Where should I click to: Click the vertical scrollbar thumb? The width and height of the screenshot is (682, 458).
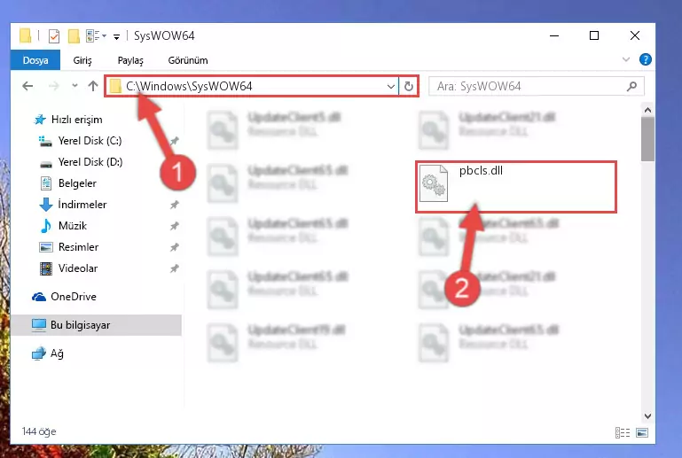pos(647,139)
